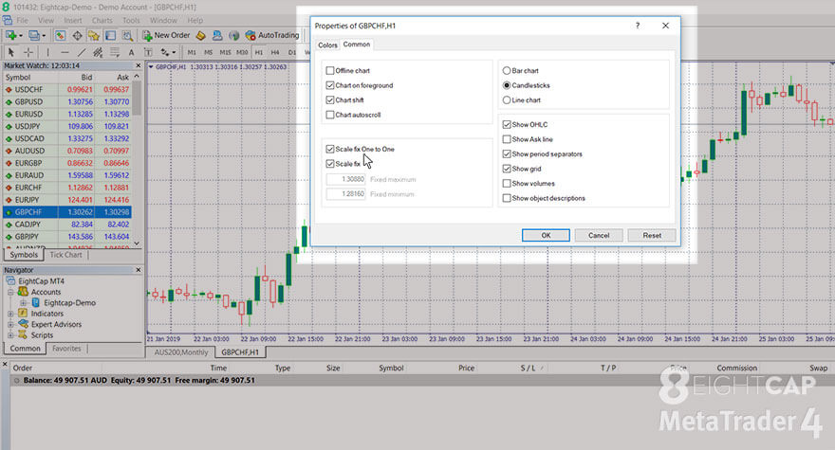Toggle the Terminal panel toolbar icon
835x450 pixels.
(110, 36)
